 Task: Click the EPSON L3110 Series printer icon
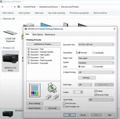pyautogui.click(x=10, y=59)
